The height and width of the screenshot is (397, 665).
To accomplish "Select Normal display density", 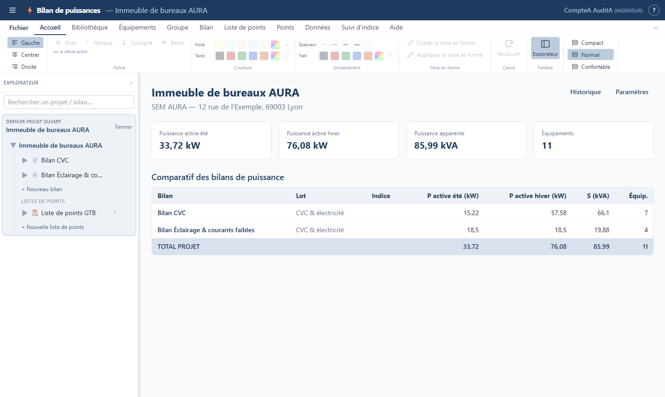I will (591, 54).
